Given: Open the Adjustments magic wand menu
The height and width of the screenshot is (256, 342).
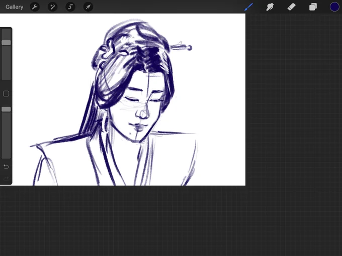Looking at the screenshot, I should click(53, 7).
